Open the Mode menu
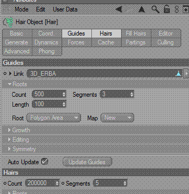Image resolution: width=189 pixels, height=194 pixels. click(21, 9)
